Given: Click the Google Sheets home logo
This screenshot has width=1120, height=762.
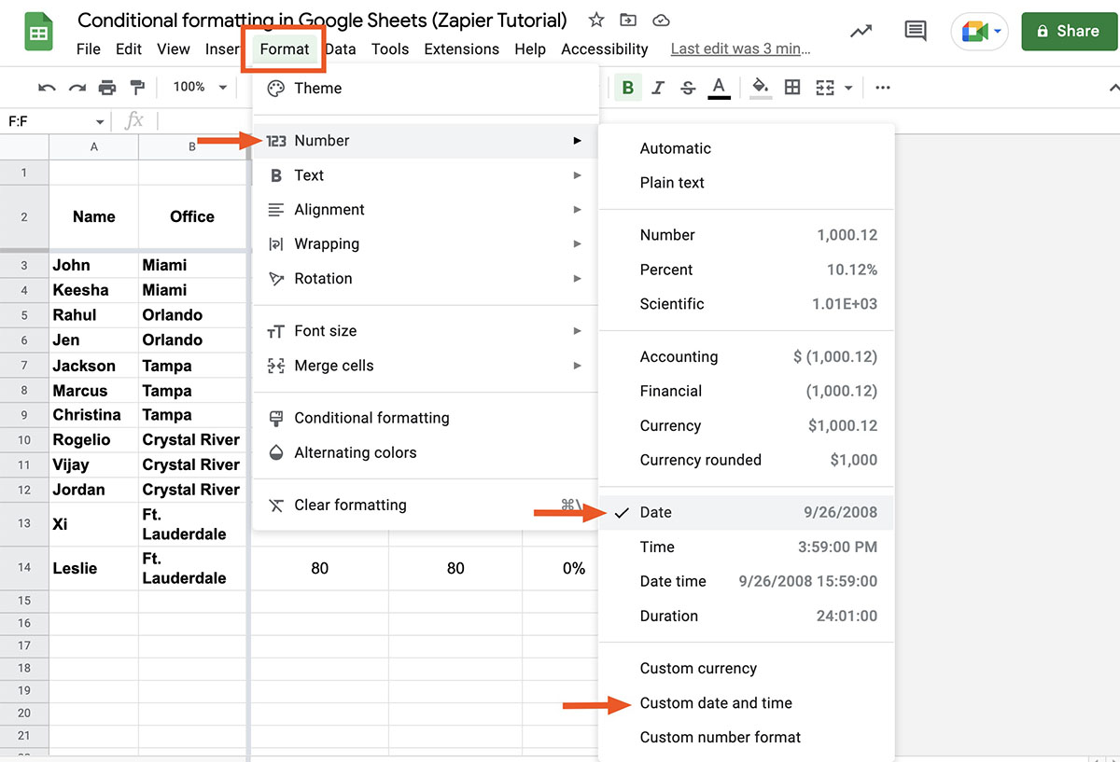Looking at the screenshot, I should 38,33.
